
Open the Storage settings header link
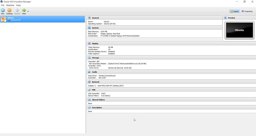pos(95,58)
